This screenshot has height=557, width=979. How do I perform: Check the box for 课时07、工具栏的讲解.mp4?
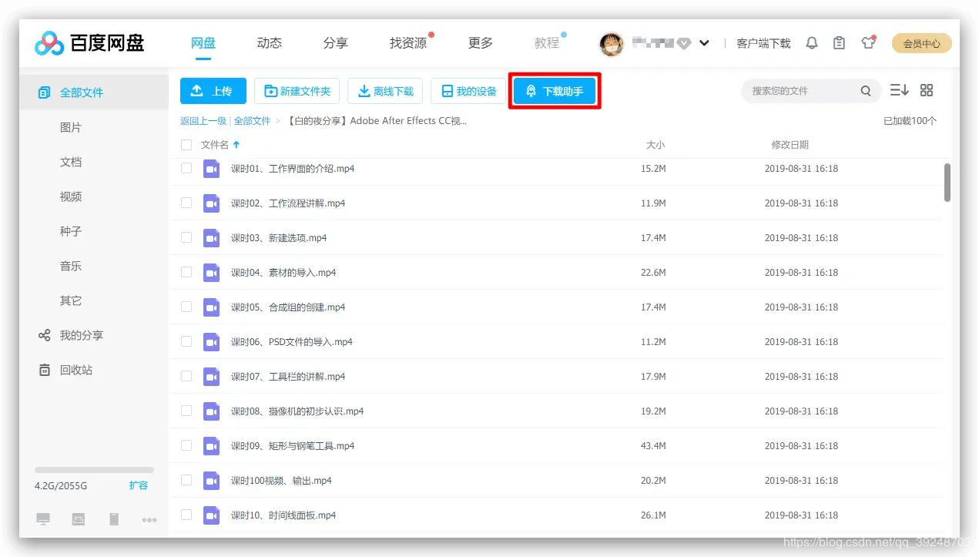coord(186,376)
